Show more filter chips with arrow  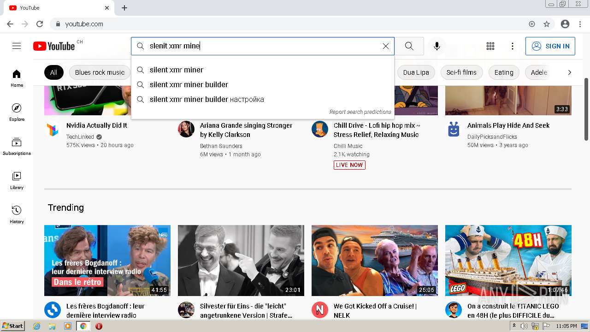(x=569, y=72)
